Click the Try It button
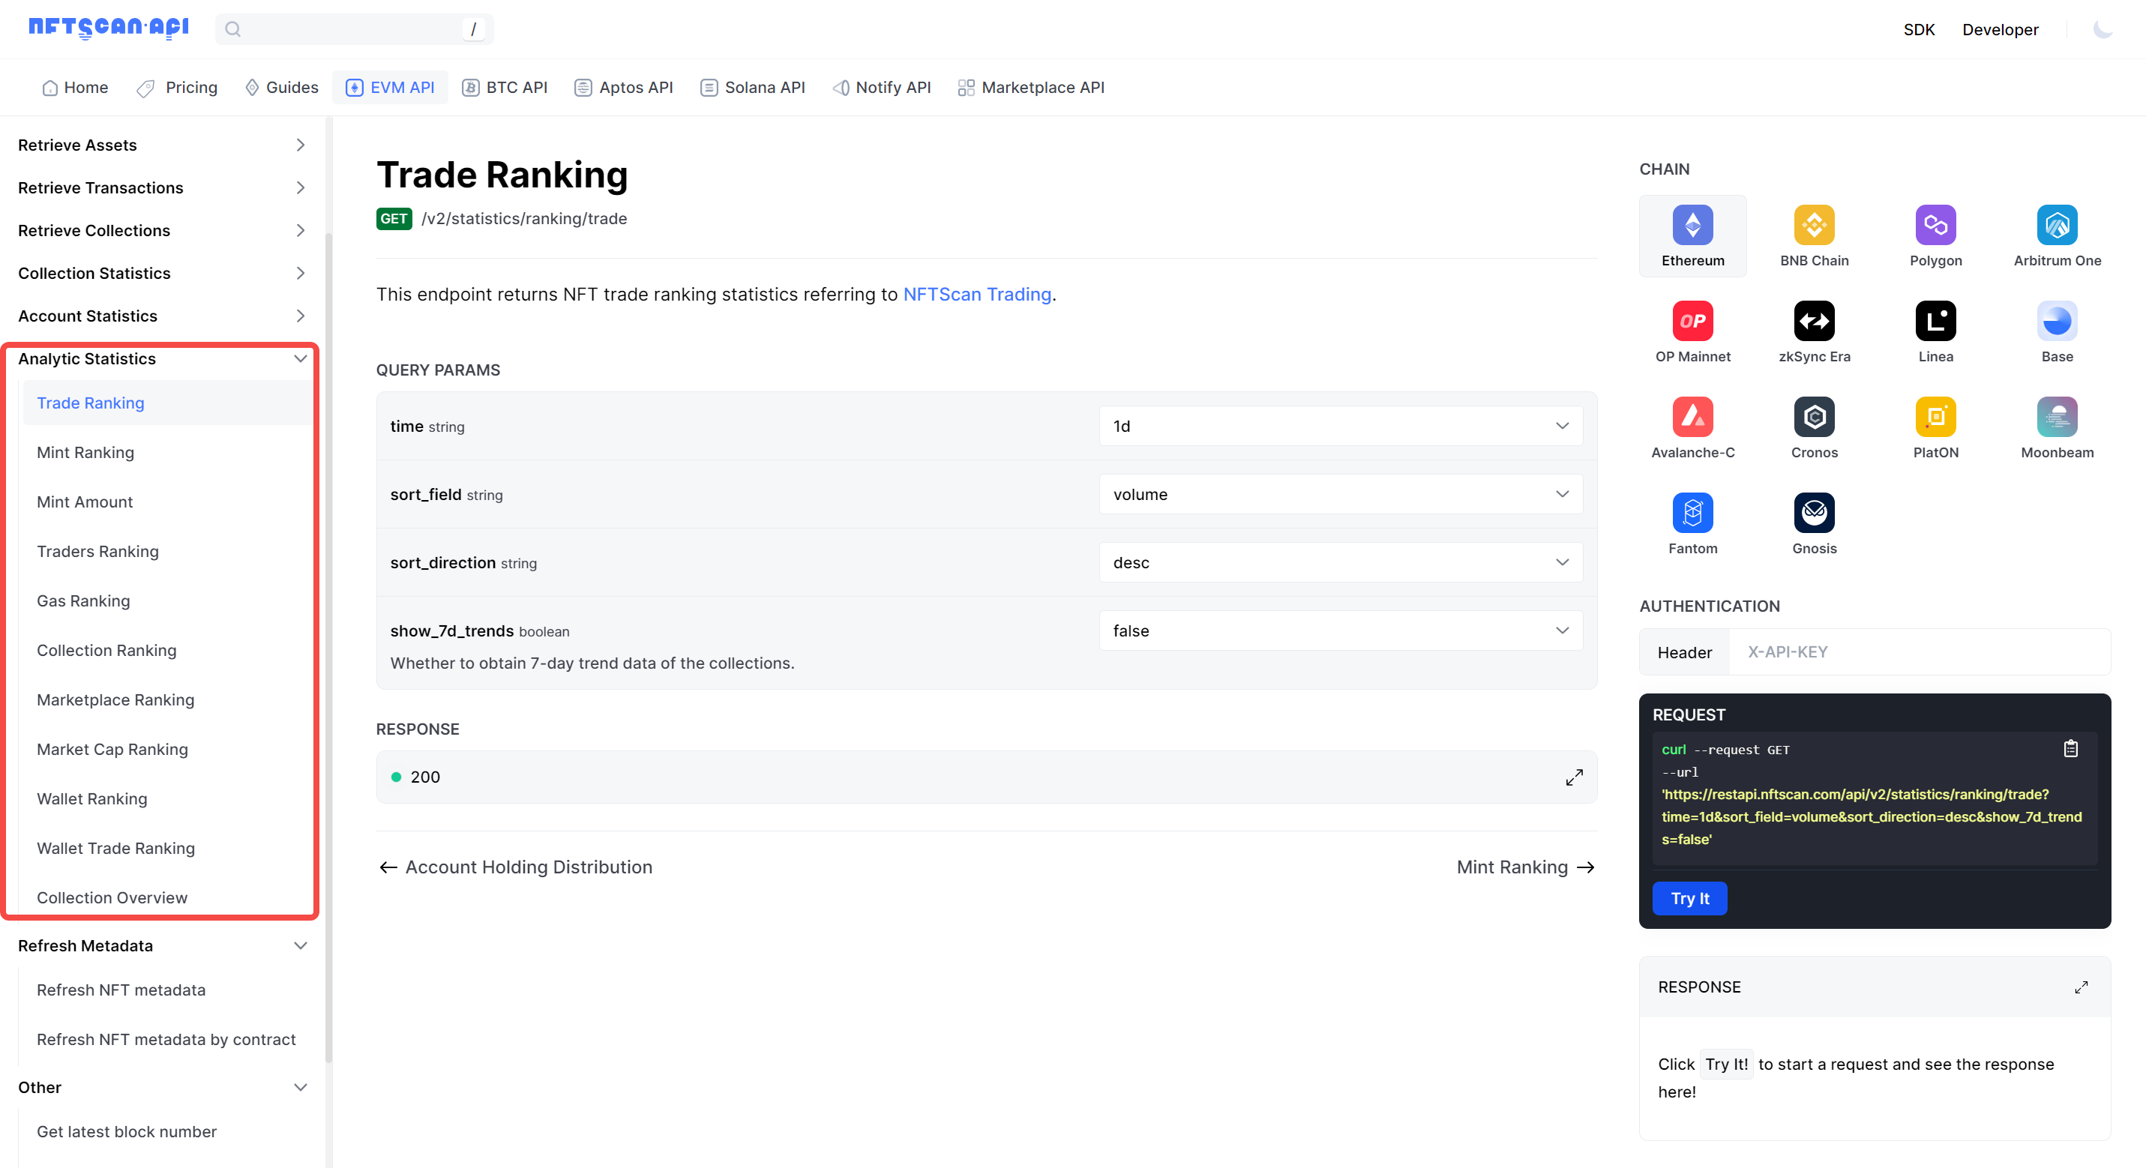The width and height of the screenshot is (2146, 1168). click(x=1689, y=898)
